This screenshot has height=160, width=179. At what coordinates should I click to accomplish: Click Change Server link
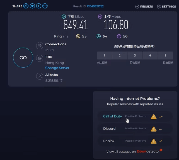point(57,68)
